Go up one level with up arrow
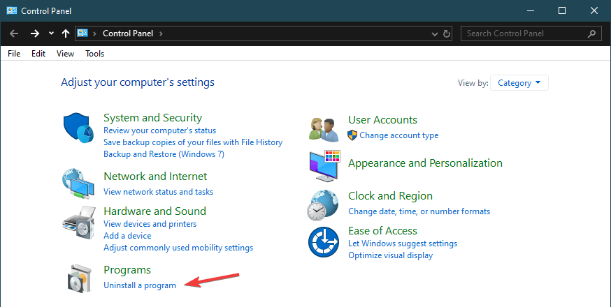This screenshot has height=307, width=611. point(65,33)
